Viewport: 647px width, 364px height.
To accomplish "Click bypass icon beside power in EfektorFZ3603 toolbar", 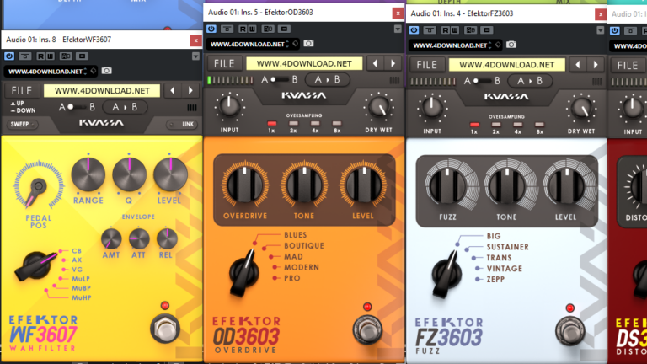I will point(430,30).
